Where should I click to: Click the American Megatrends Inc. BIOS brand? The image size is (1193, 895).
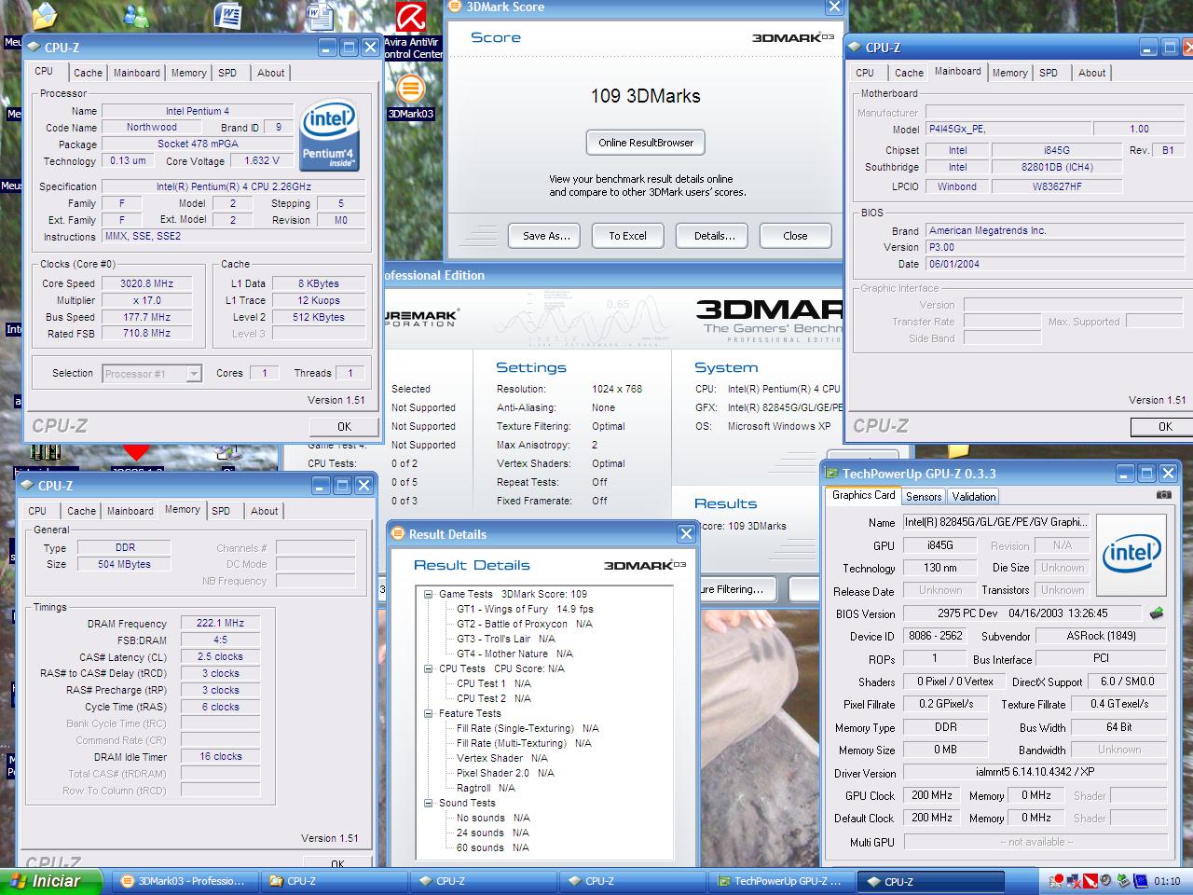click(1054, 230)
